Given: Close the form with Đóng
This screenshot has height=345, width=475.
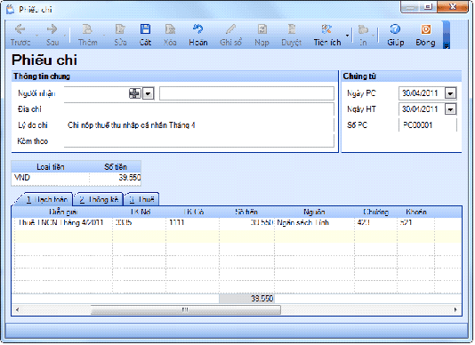Looking at the screenshot, I should [425, 35].
